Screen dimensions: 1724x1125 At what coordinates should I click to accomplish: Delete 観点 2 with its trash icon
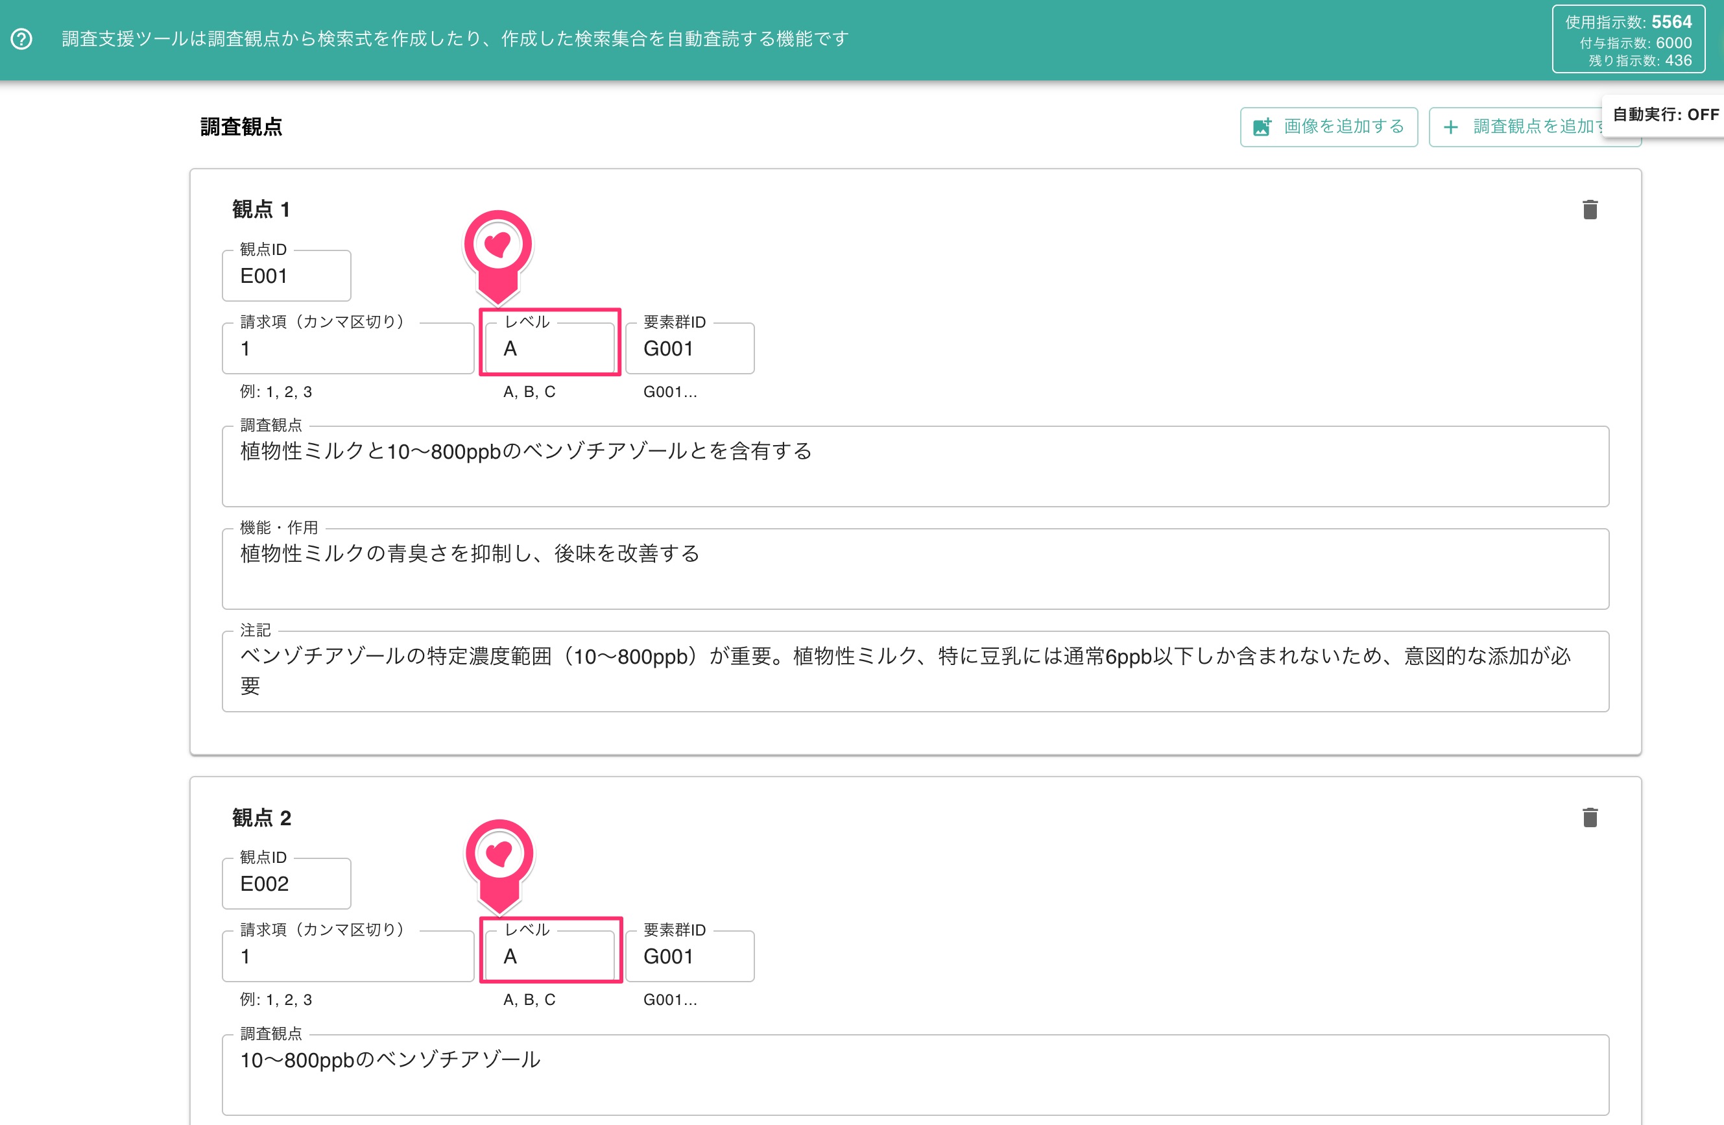[1589, 818]
